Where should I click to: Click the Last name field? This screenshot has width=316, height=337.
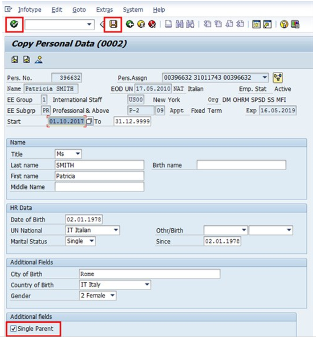99,165
